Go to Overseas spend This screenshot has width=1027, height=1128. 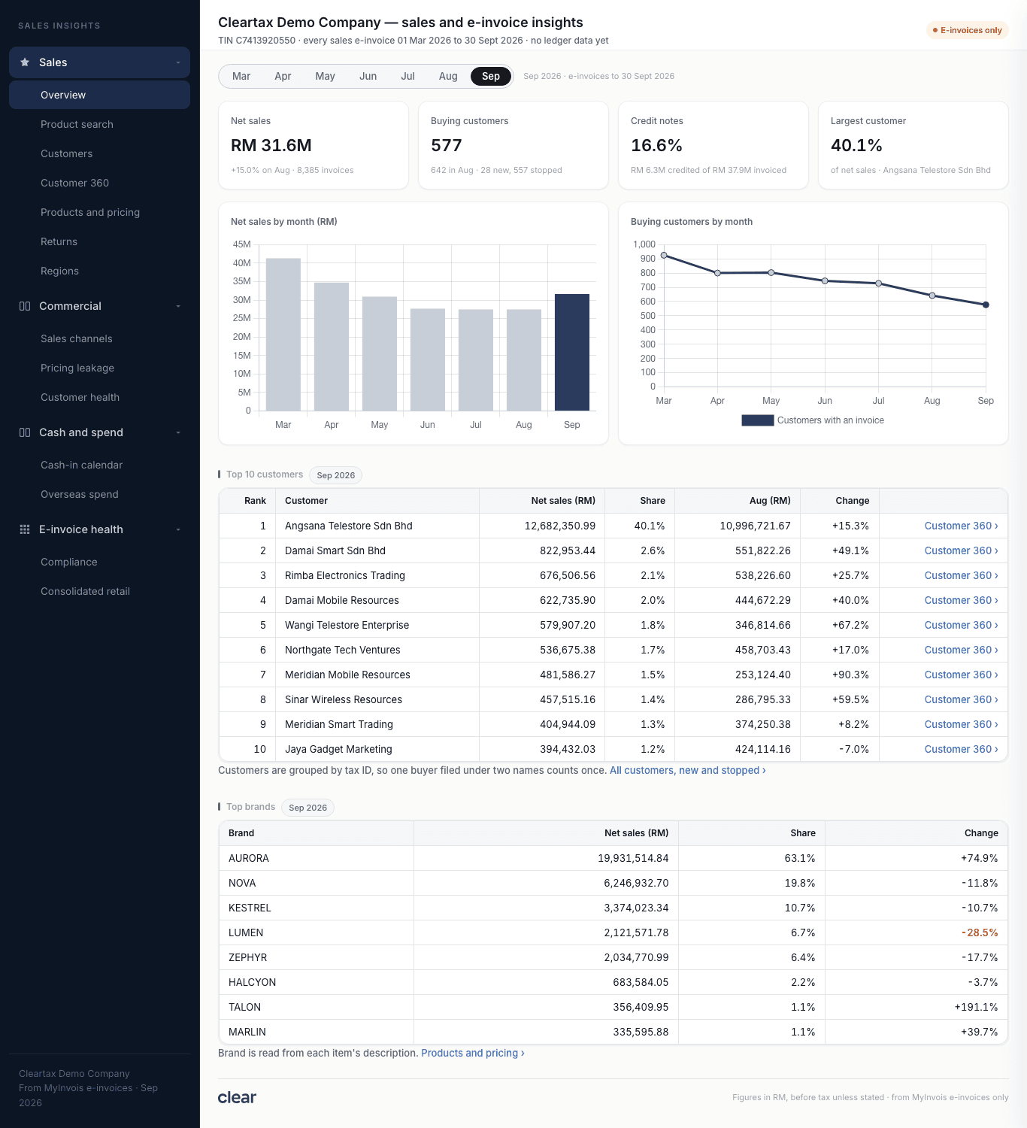[99, 494]
